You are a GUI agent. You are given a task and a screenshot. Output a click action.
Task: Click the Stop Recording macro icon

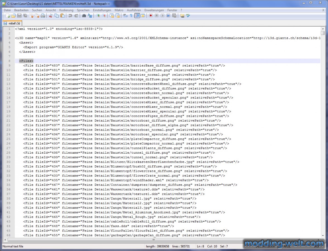(157, 16)
